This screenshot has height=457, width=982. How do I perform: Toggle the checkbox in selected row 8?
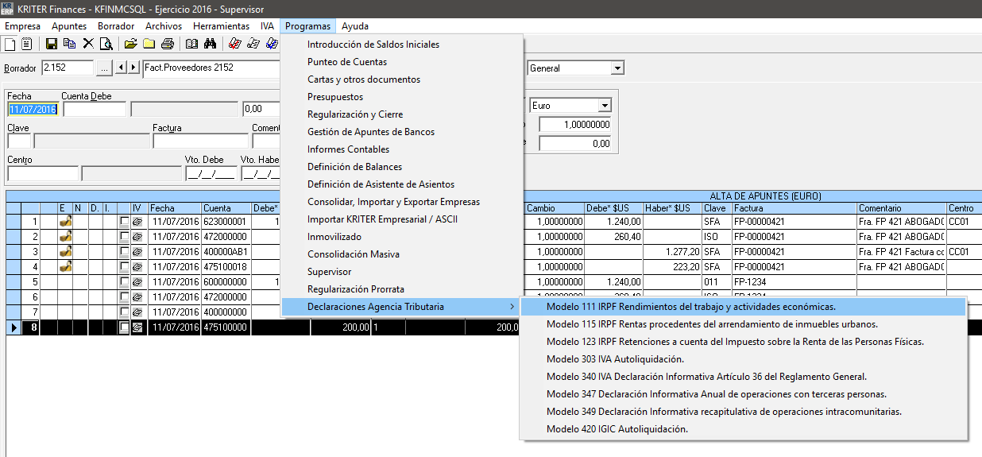(x=124, y=327)
